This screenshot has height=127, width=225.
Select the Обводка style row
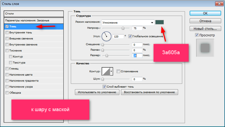click(x=34, y=93)
